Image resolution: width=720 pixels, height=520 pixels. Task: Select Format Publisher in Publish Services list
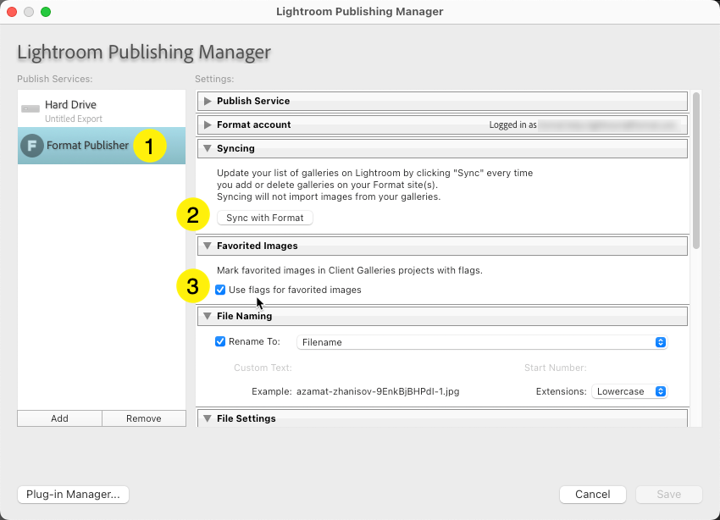pyautogui.click(x=87, y=146)
